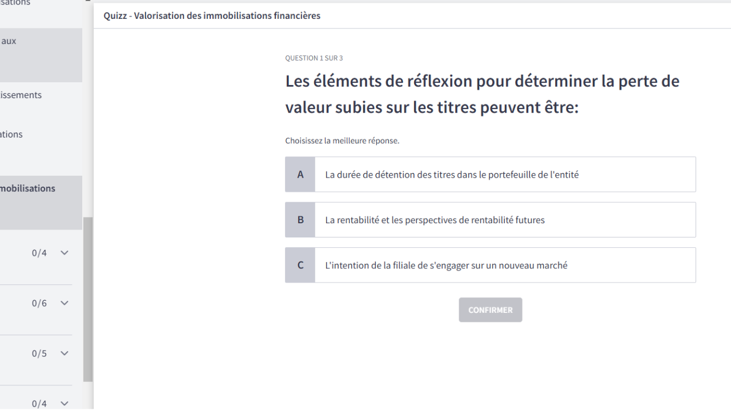
Task: Select answer badge C
Action: click(300, 265)
